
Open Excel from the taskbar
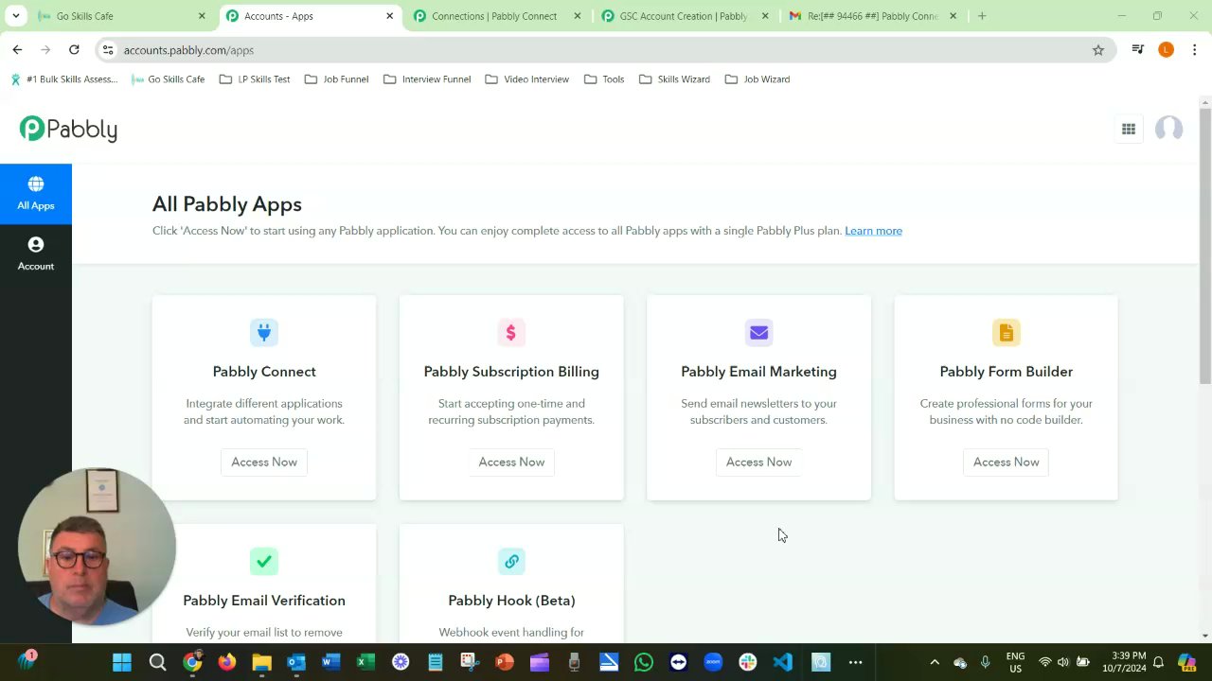tap(365, 663)
